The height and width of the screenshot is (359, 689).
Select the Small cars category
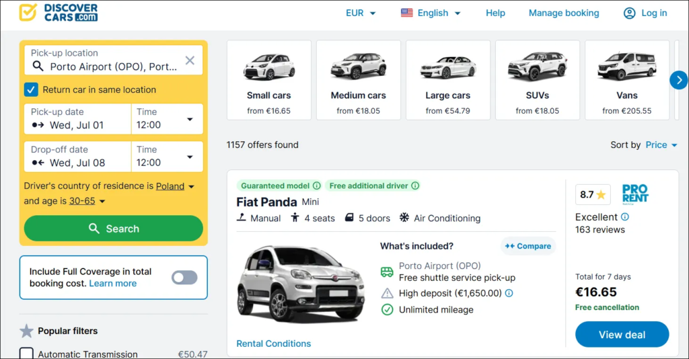[x=269, y=80]
